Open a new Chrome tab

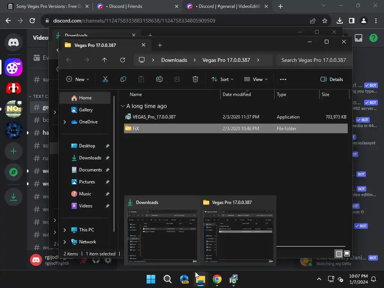click(280, 6)
